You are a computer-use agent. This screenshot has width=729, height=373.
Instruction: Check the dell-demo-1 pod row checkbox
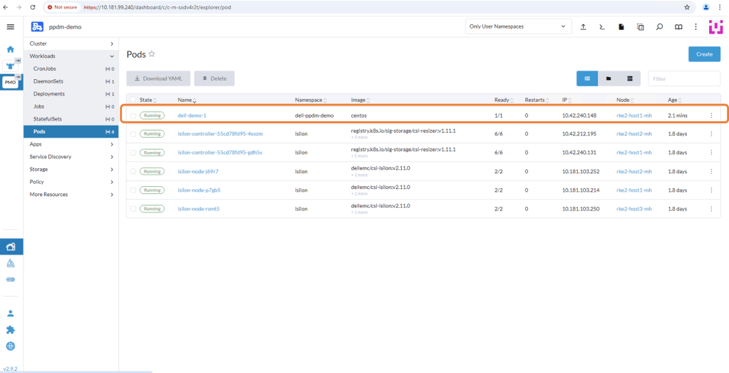tap(133, 116)
